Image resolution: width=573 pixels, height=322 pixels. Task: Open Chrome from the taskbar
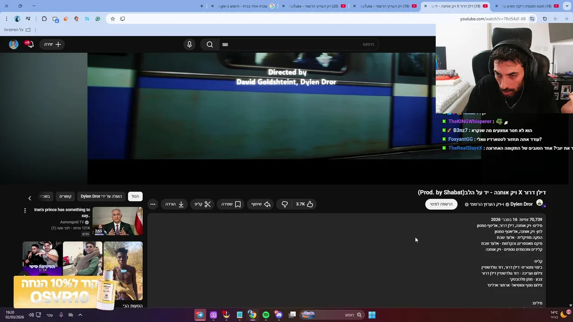click(252, 315)
